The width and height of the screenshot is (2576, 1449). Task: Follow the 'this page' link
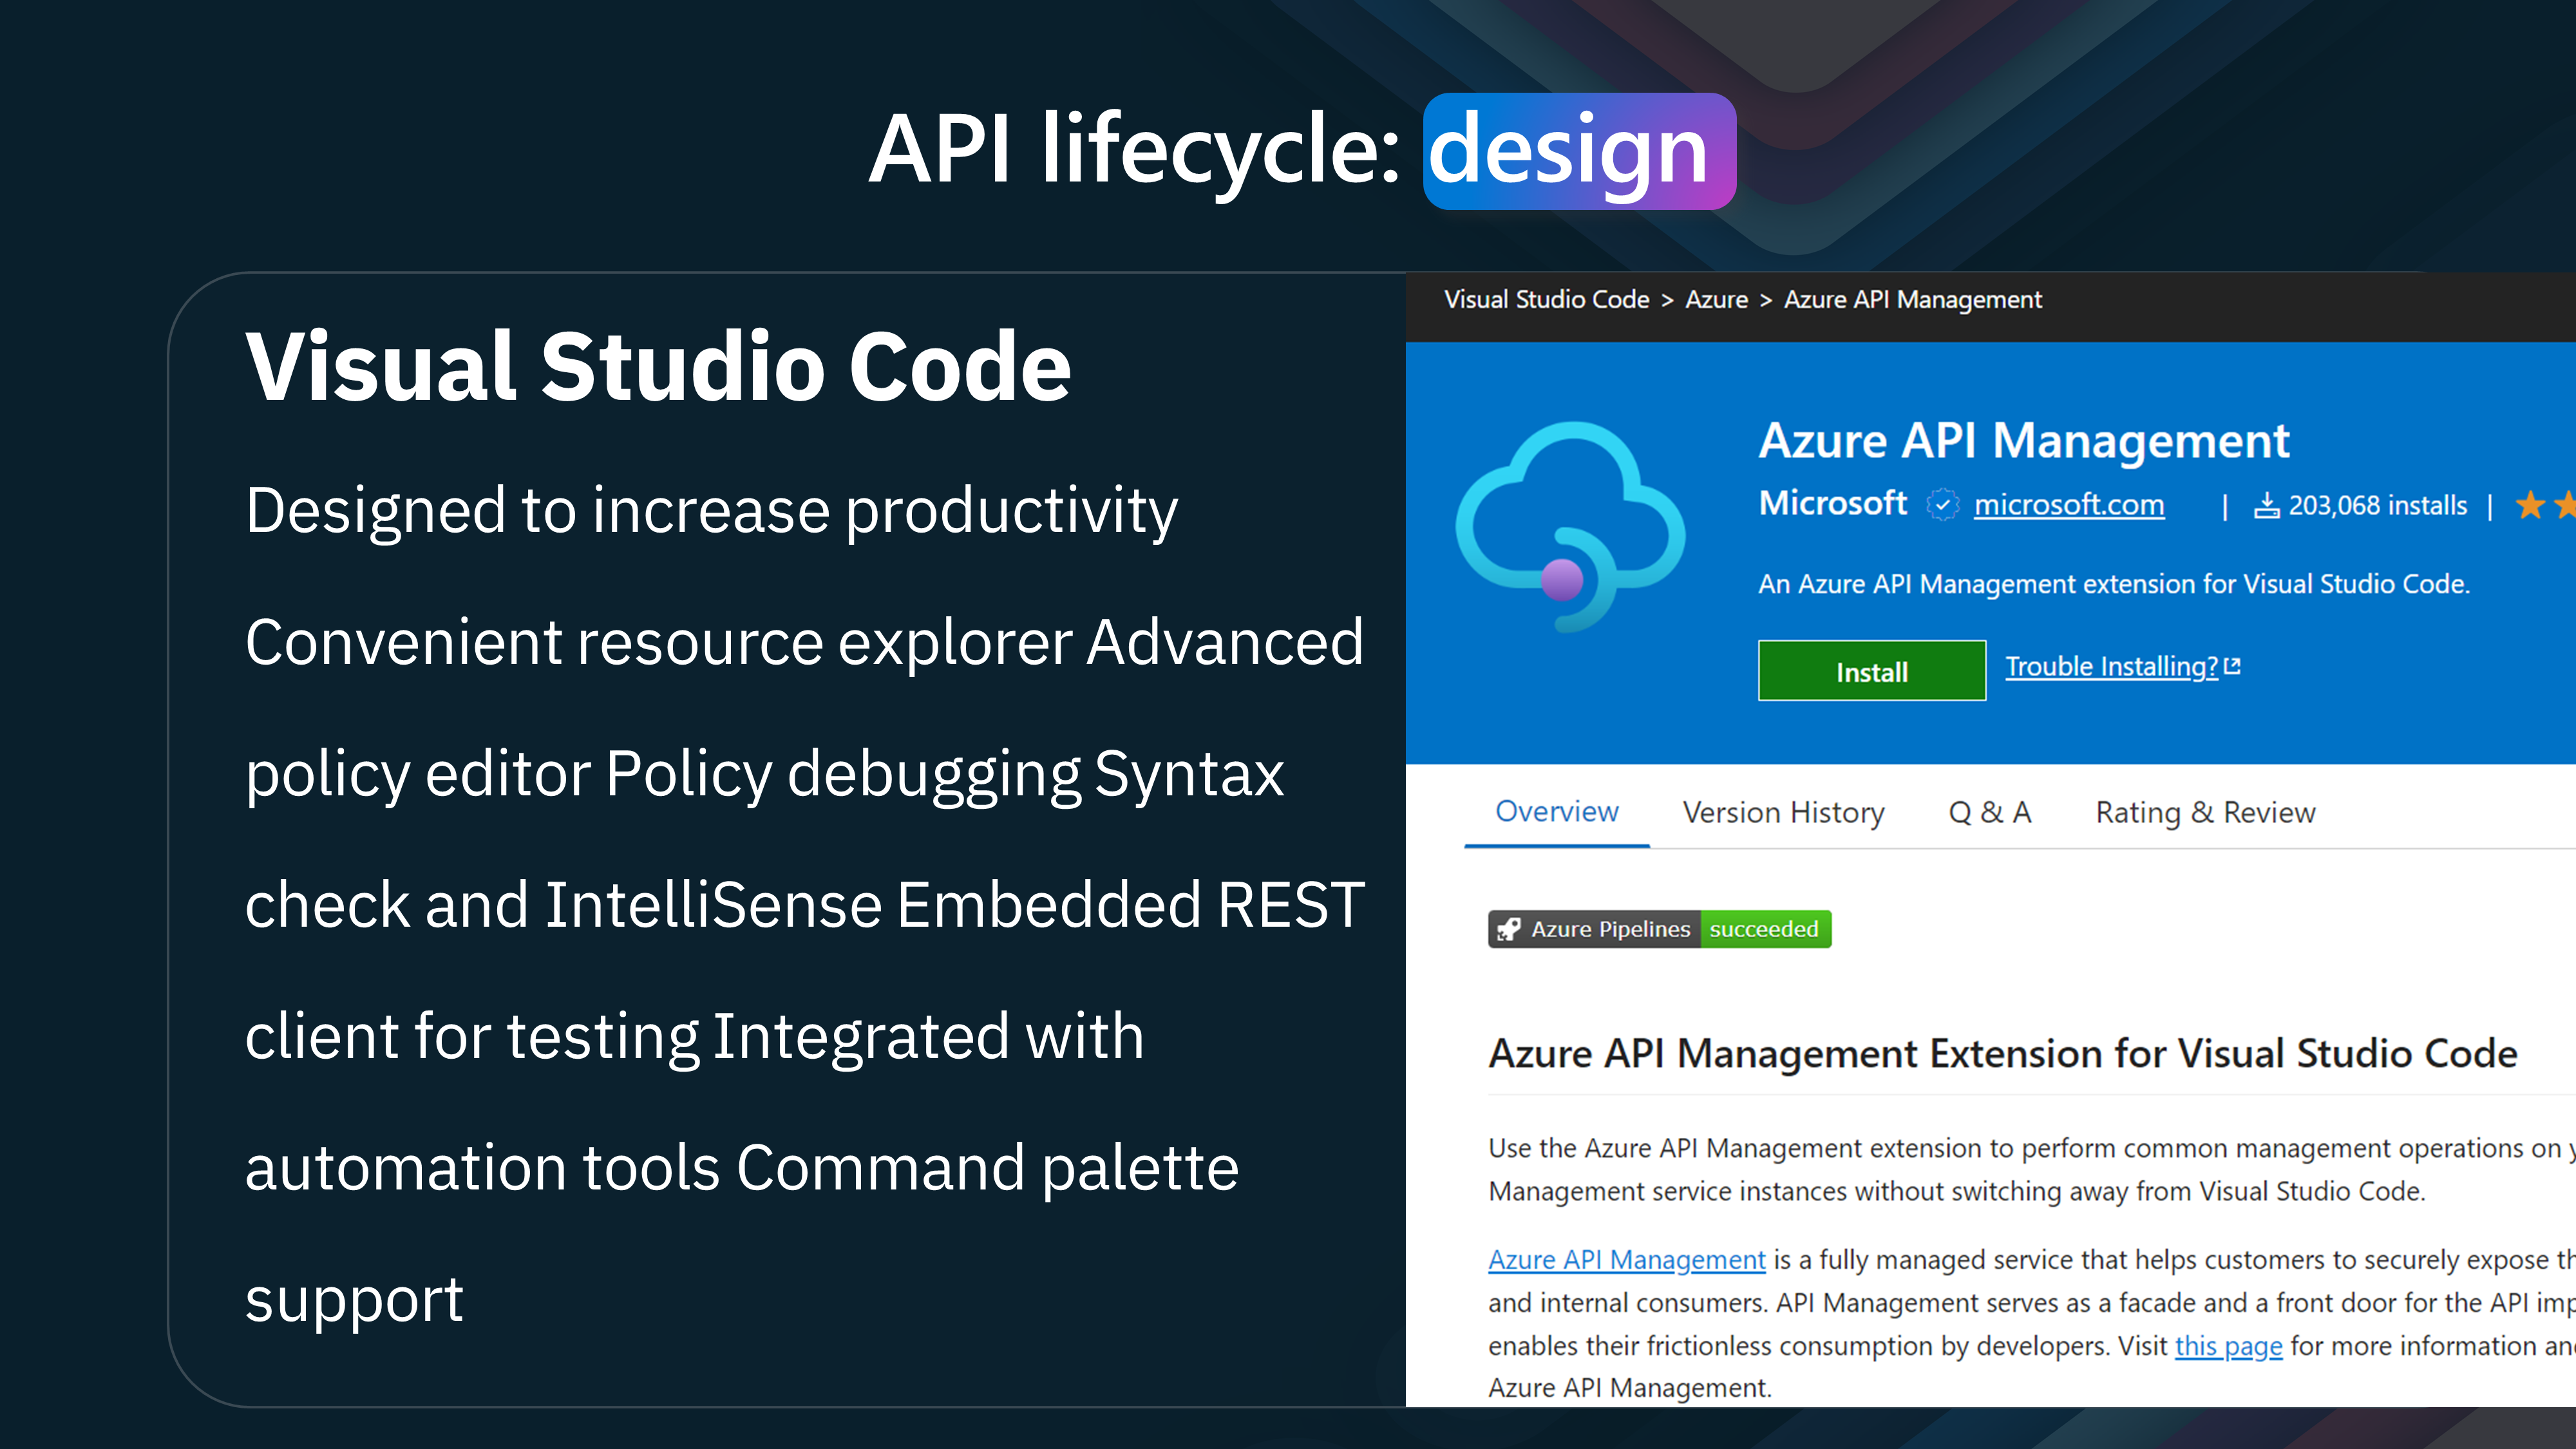point(2229,1346)
